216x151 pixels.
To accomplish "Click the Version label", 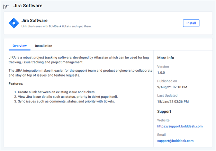I will (x=163, y=66).
